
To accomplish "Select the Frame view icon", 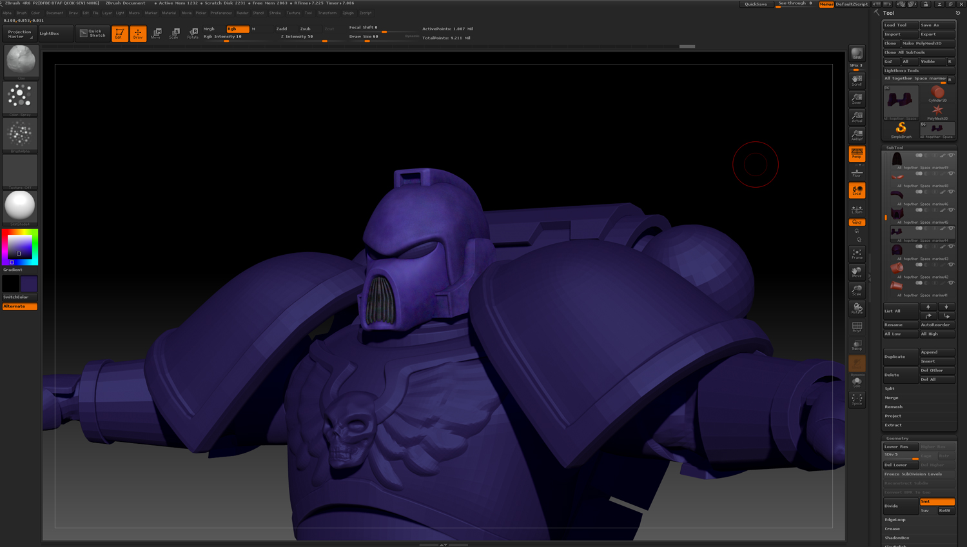I will [856, 254].
